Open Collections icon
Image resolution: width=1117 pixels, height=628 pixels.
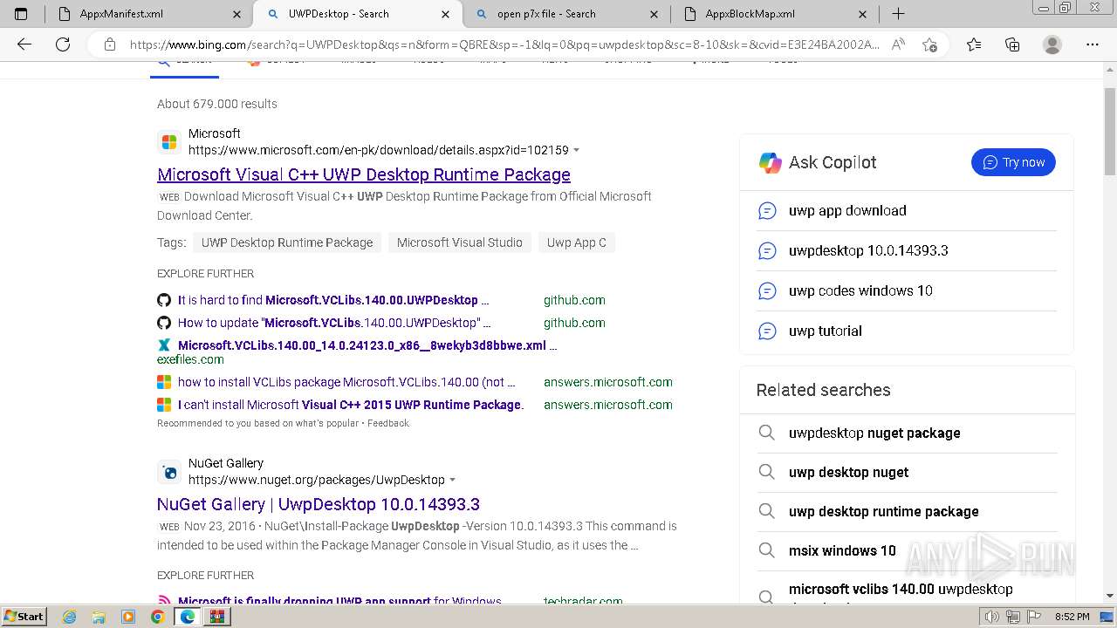(x=1012, y=44)
